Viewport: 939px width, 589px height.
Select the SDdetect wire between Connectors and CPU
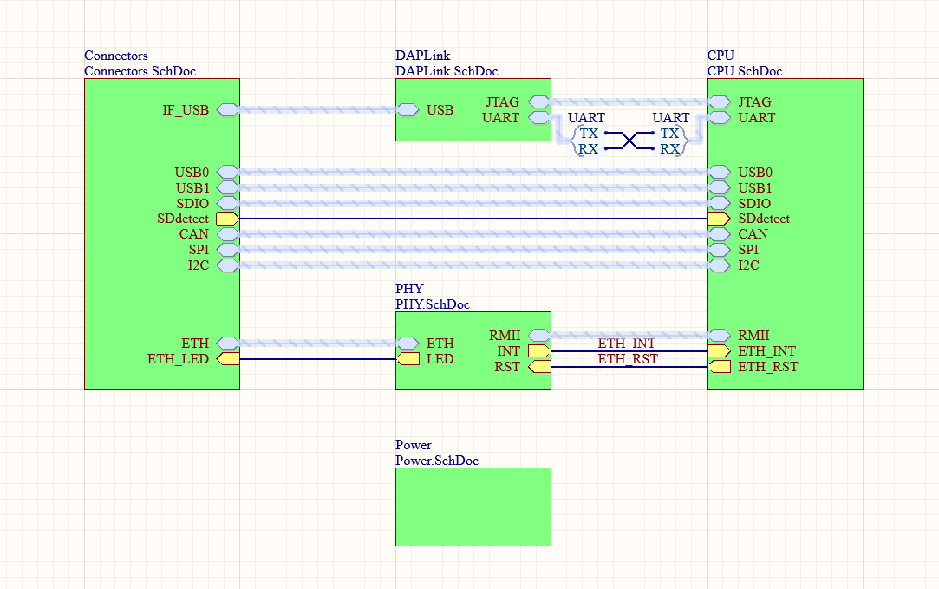(473, 219)
